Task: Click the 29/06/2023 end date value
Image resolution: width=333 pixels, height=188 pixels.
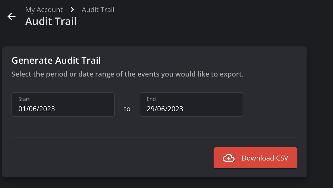Action: [x=165, y=109]
